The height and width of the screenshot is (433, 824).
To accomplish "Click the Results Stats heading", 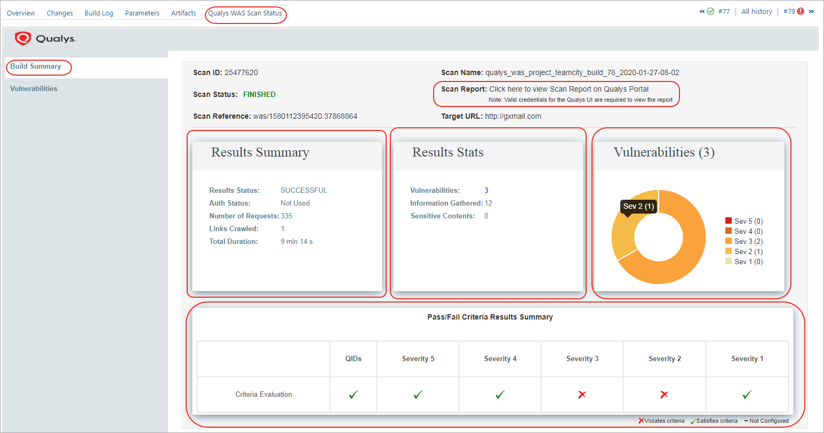I will [x=448, y=152].
